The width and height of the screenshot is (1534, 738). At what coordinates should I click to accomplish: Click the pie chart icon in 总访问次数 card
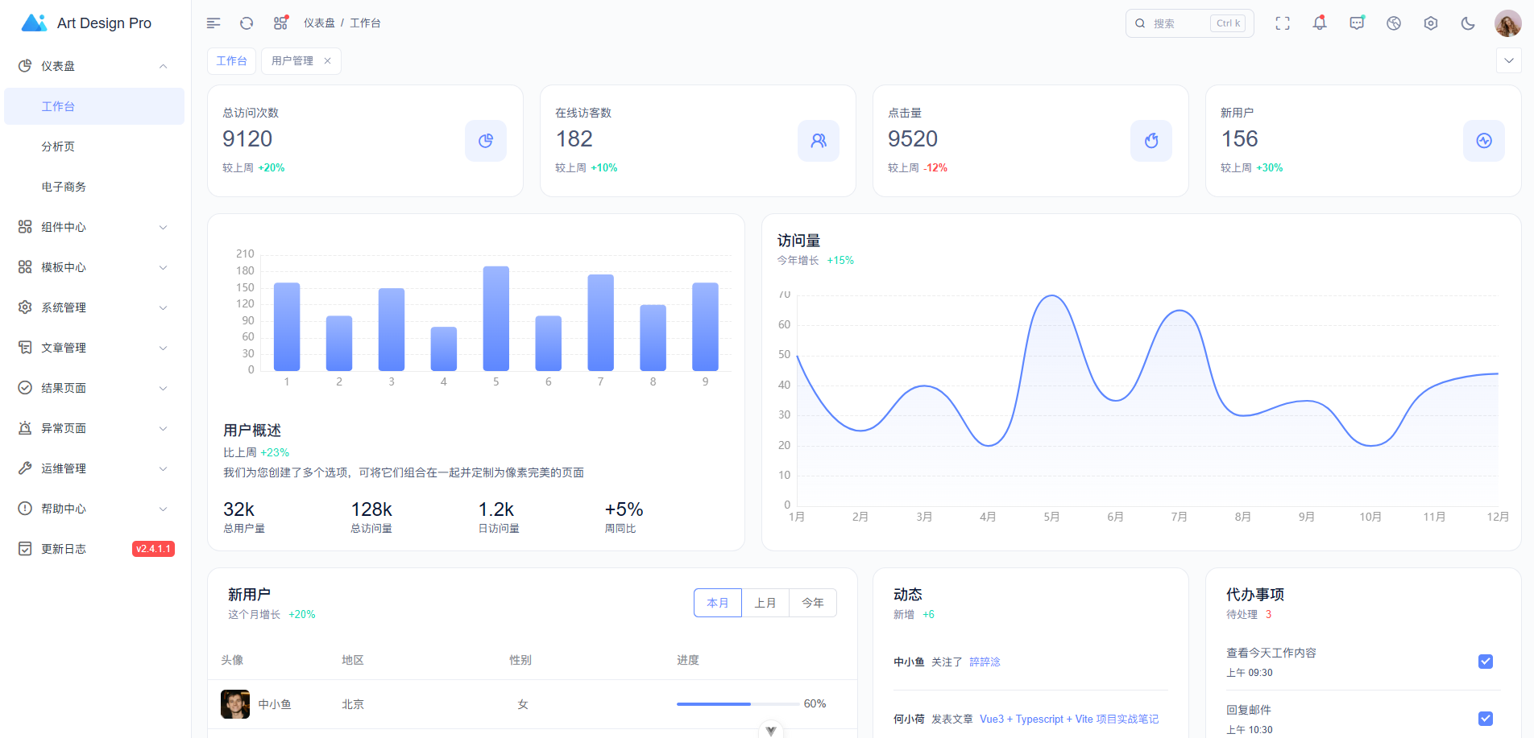click(486, 141)
